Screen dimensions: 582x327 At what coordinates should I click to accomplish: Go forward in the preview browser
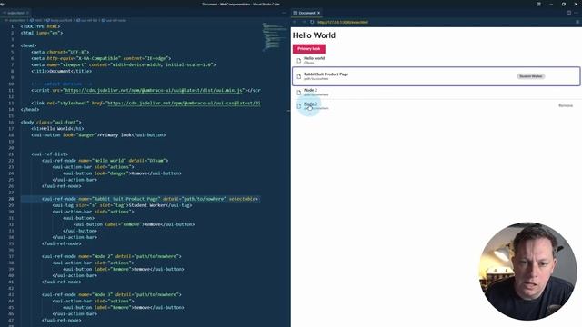[303, 22]
